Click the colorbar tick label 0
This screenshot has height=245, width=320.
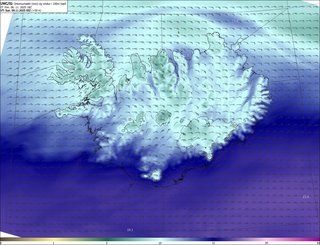1,243
